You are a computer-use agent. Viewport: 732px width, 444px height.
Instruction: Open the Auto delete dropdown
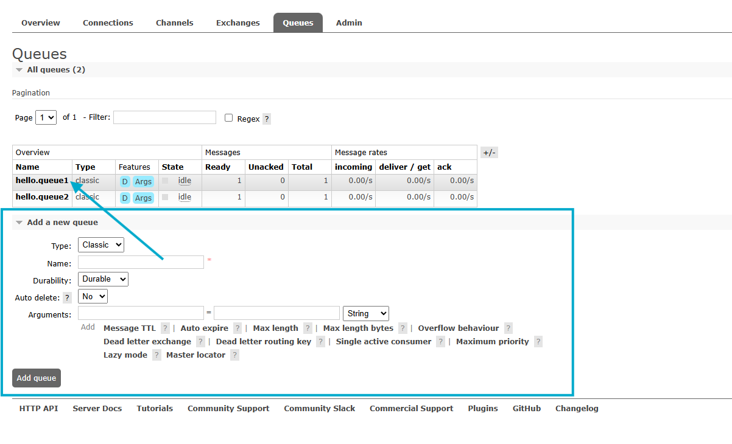93,296
